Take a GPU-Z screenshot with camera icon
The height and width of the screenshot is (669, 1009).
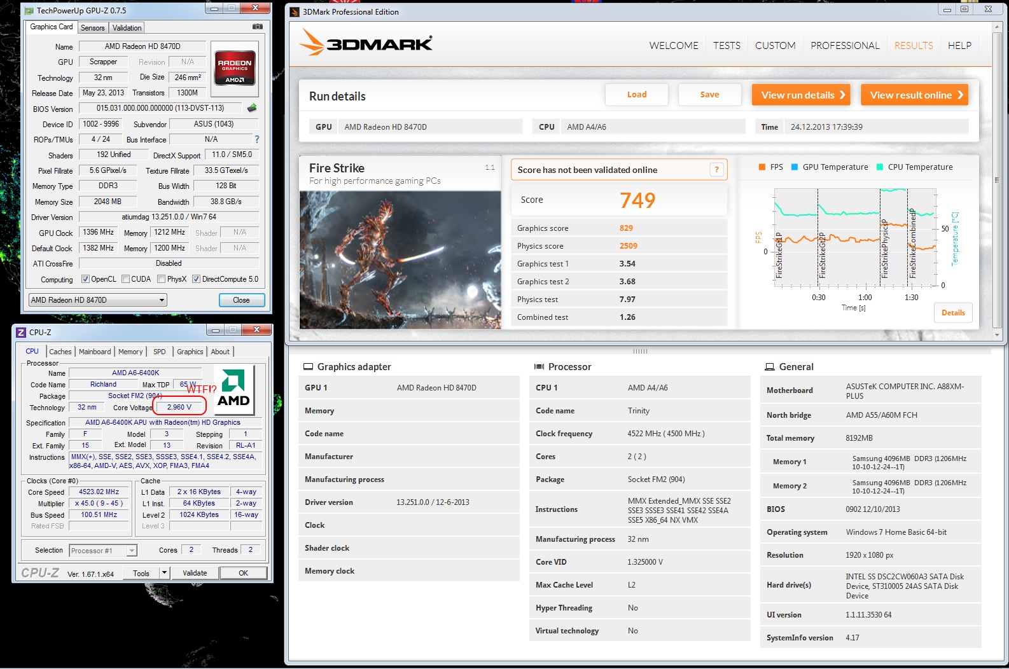(258, 27)
